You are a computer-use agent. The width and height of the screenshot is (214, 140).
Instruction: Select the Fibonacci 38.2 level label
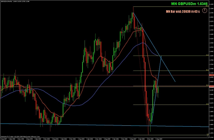[207, 85]
